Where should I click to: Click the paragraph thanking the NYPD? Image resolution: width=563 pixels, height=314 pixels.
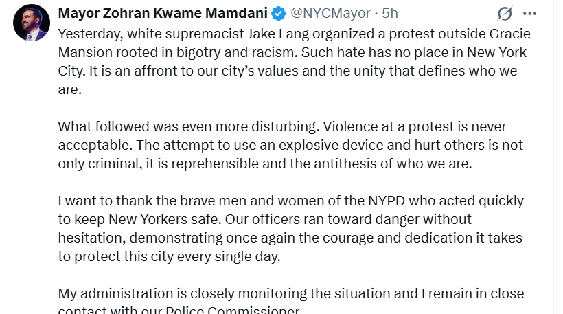288,228
